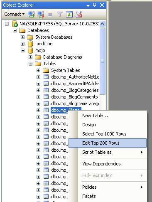
Task: Choose Select Top 1000 Rows
Action: pyautogui.click(x=108, y=134)
